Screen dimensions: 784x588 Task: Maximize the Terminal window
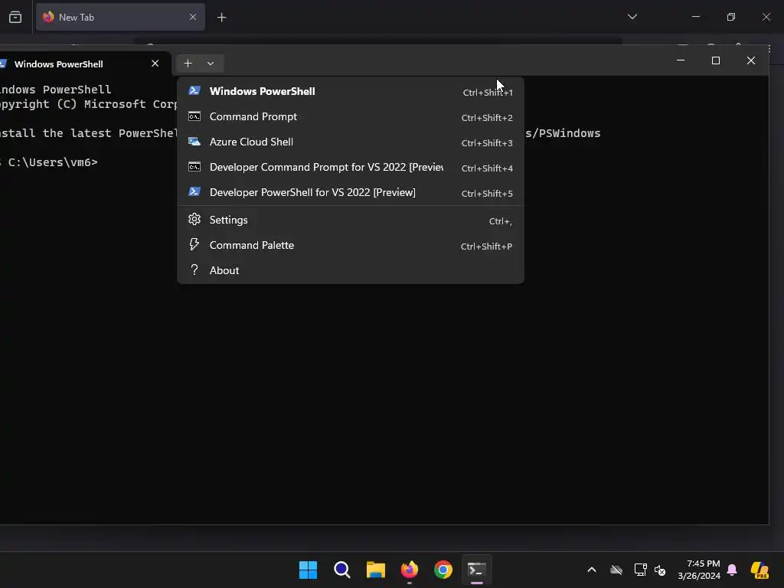pos(716,60)
